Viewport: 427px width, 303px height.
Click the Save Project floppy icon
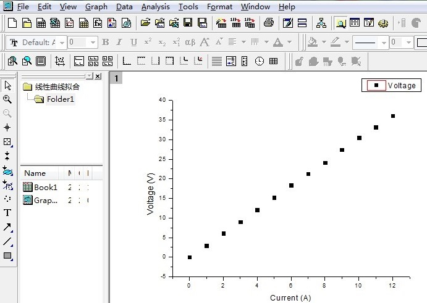tap(188, 23)
